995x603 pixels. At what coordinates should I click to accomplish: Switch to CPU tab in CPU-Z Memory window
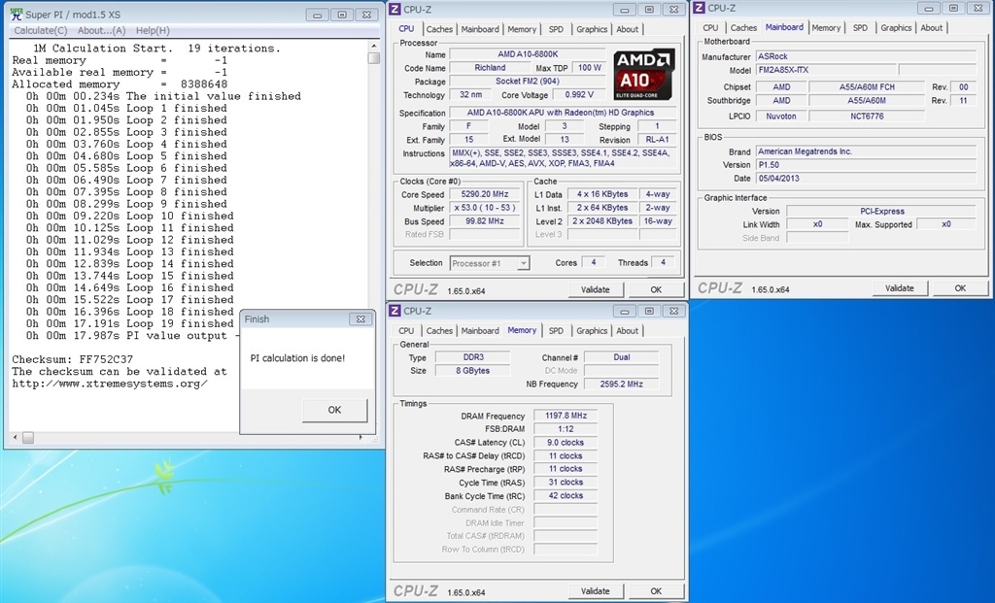tap(406, 331)
